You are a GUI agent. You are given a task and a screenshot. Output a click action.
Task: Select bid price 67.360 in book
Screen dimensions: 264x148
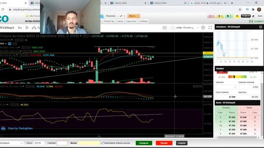pos(232,117)
